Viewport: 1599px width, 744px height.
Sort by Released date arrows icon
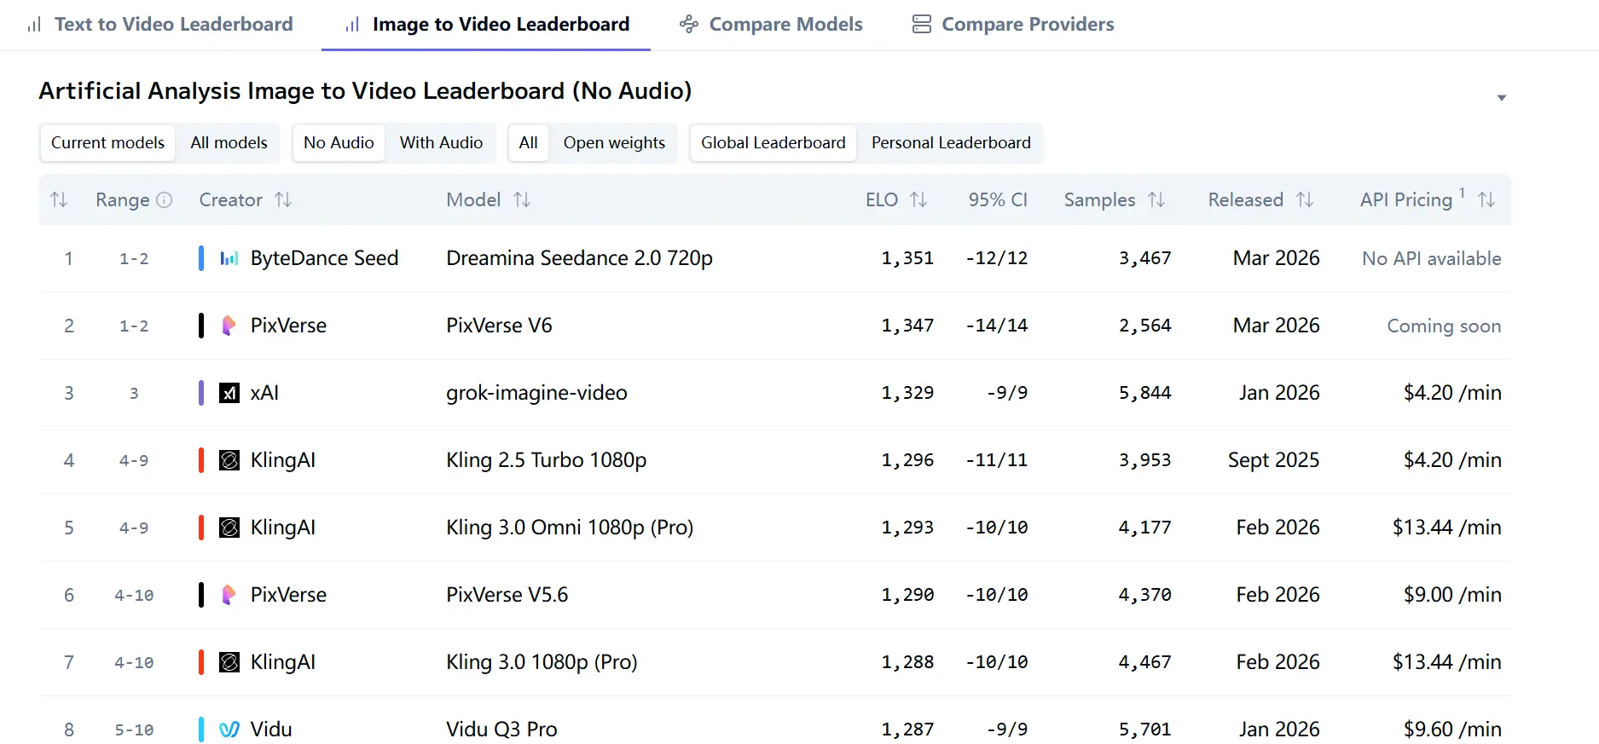(x=1305, y=199)
